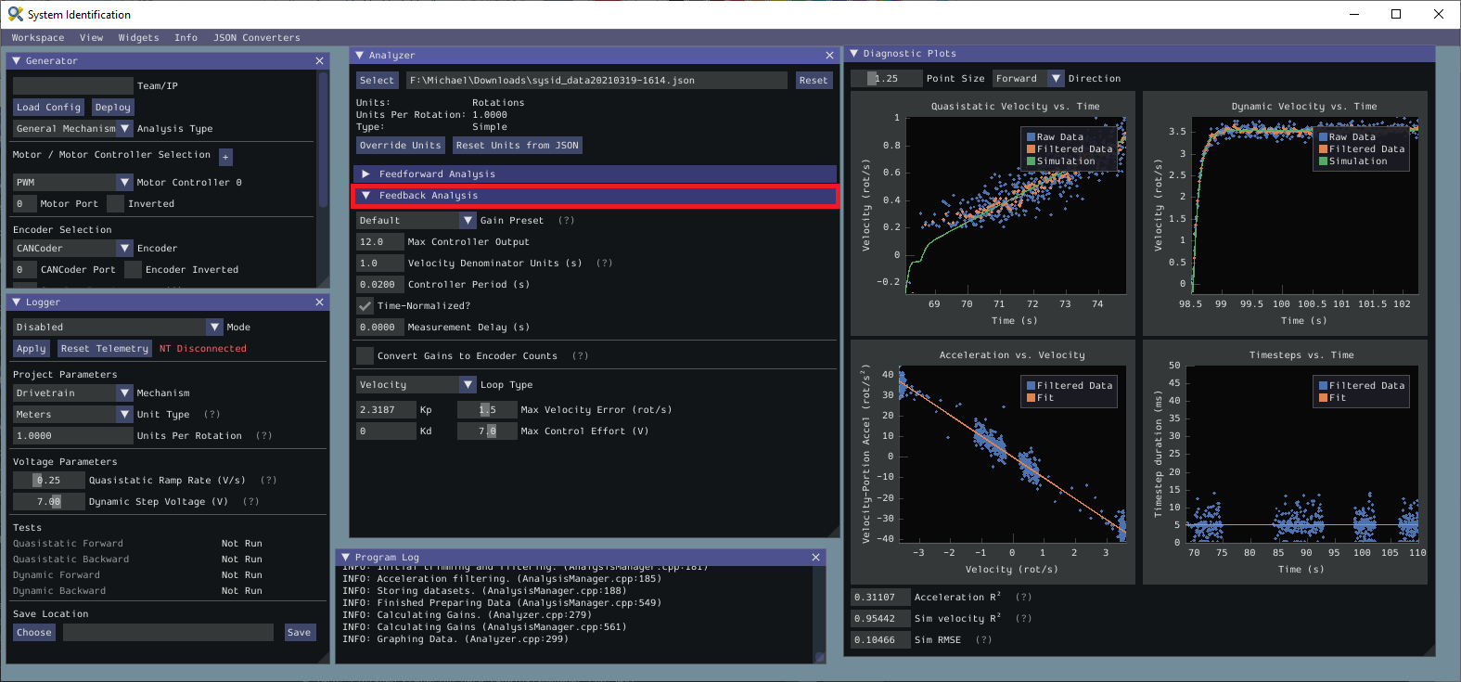Viewport: 1461px width, 682px height.
Task: Click the Motor Port input field
Action: pos(24,204)
